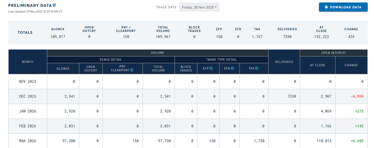
Task: Select the JAN 2026 month row label
Action: click(x=28, y=111)
